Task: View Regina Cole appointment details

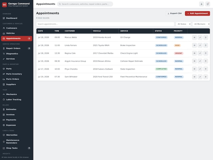Action: pos(194,53)
